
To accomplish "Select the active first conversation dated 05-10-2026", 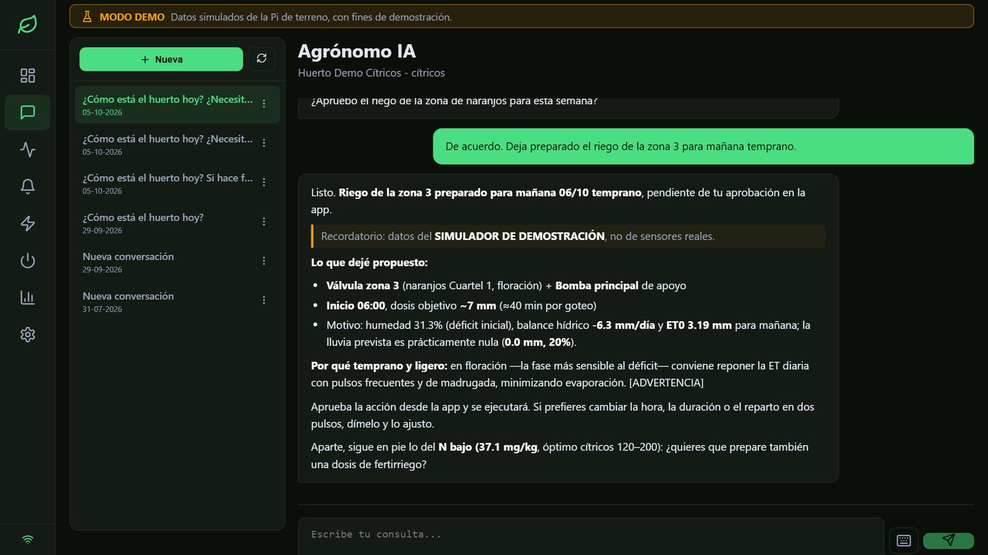I will (x=177, y=105).
